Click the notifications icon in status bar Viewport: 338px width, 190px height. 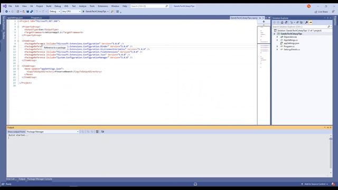point(333,184)
